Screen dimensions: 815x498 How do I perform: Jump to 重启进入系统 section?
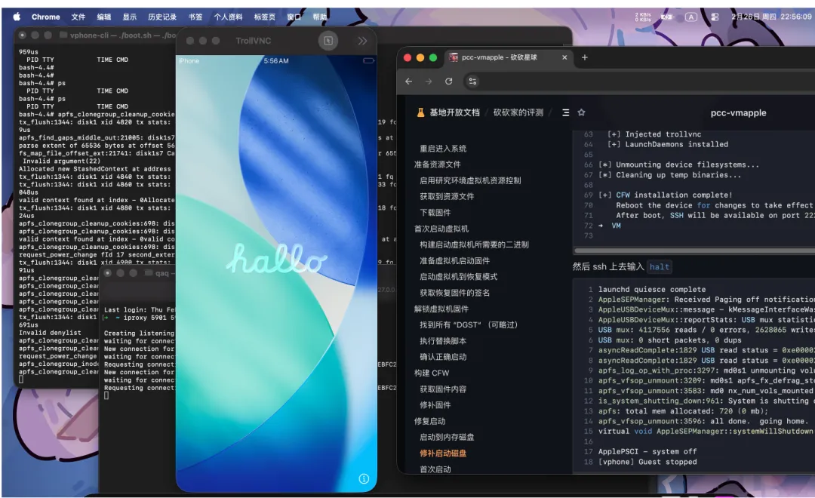[x=443, y=148]
